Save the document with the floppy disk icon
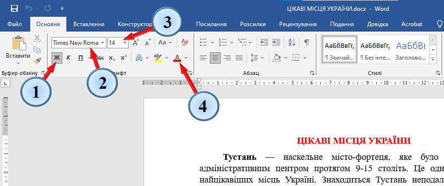The width and height of the screenshot is (444, 186). coord(14,8)
